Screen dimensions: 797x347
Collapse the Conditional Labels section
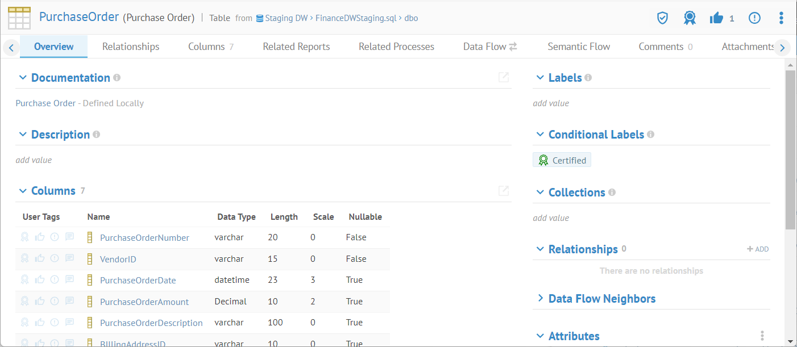click(540, 135)
